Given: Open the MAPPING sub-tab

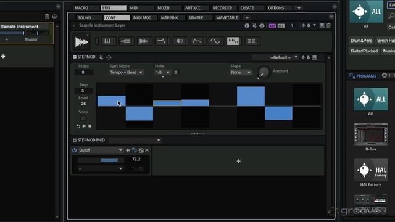Looking at the screenshot, I should [x=172, y=18].
